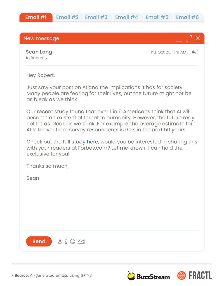Click the attach file paperclip icon
This screenshot has width=224, height=286.
pyautogui.click(x=66, y=241)
